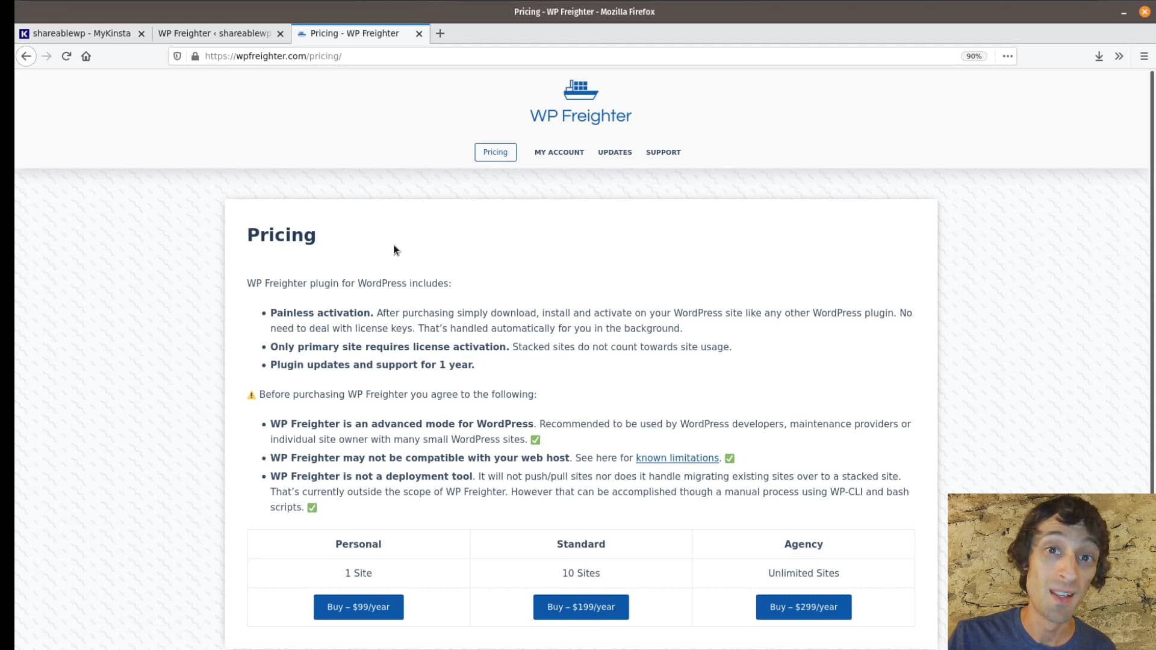Click the Standard plan column header

[580, 544]
